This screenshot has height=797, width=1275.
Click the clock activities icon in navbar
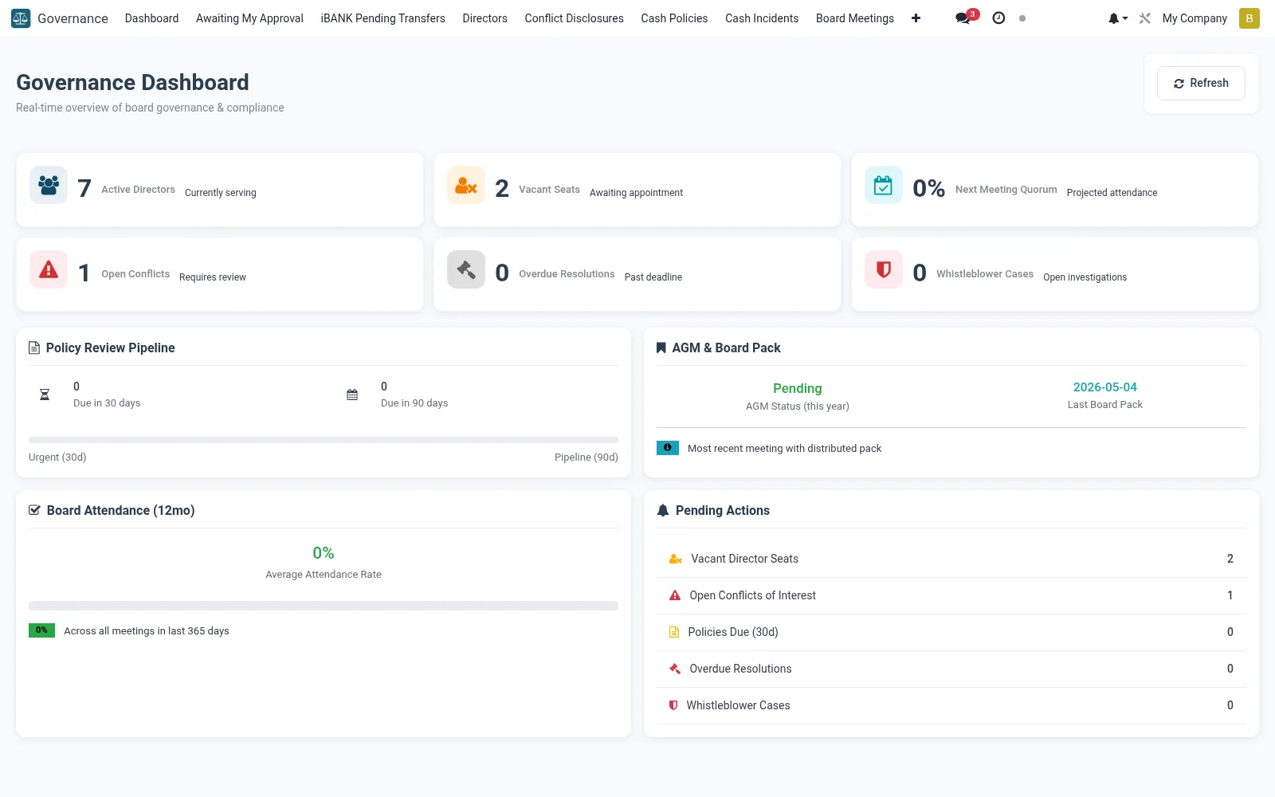(998, 18)
